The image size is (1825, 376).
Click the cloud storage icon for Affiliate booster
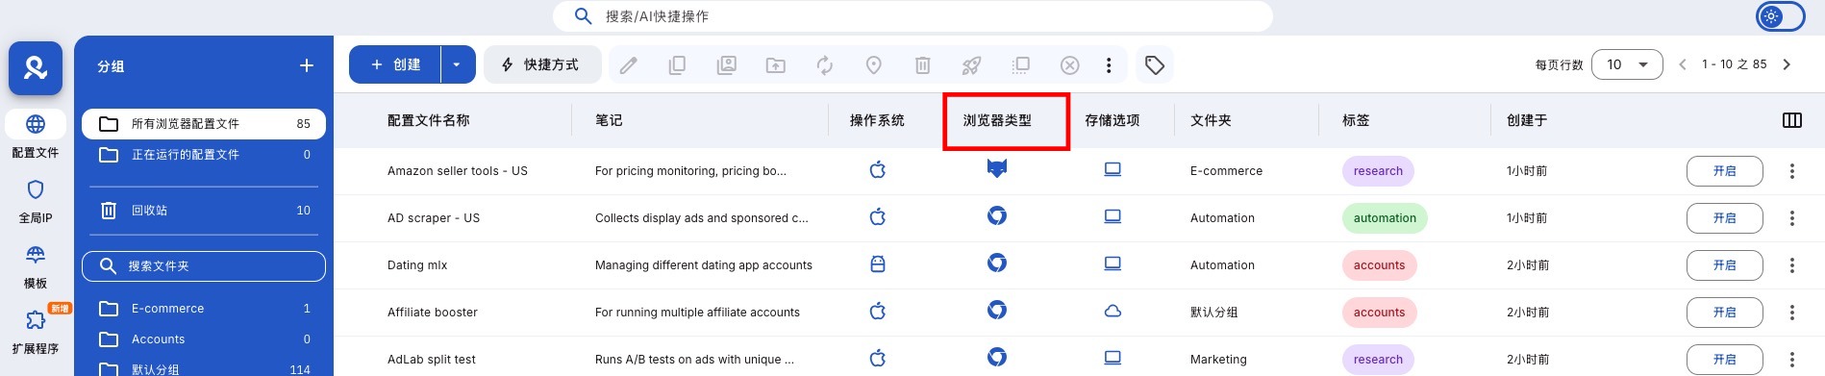(x=1112, y=312)
